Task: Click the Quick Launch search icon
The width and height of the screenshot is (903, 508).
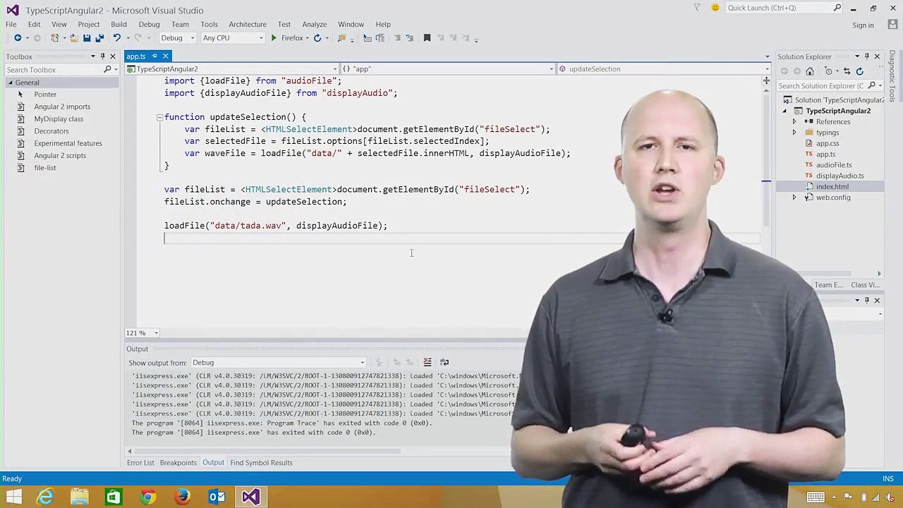Action: pos(837,8)
